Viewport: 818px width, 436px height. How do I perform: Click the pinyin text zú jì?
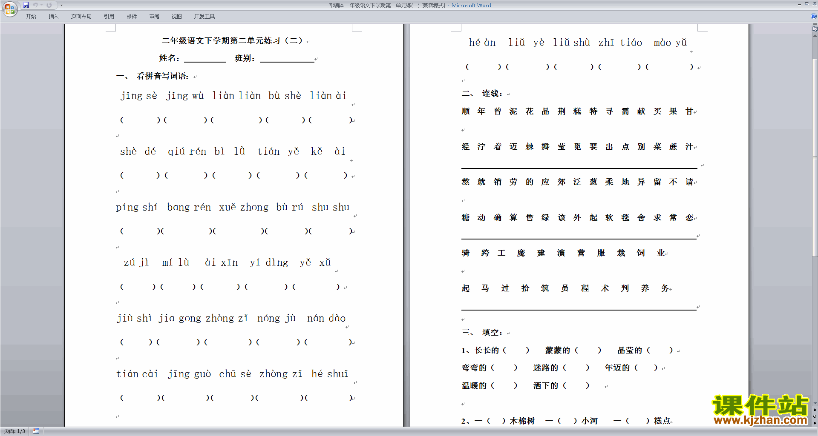[x=136, y=262]
